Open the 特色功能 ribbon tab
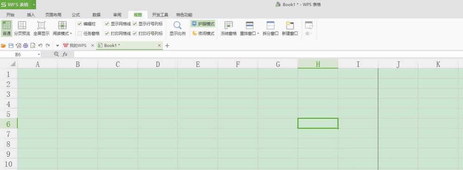 coord(184,15)
